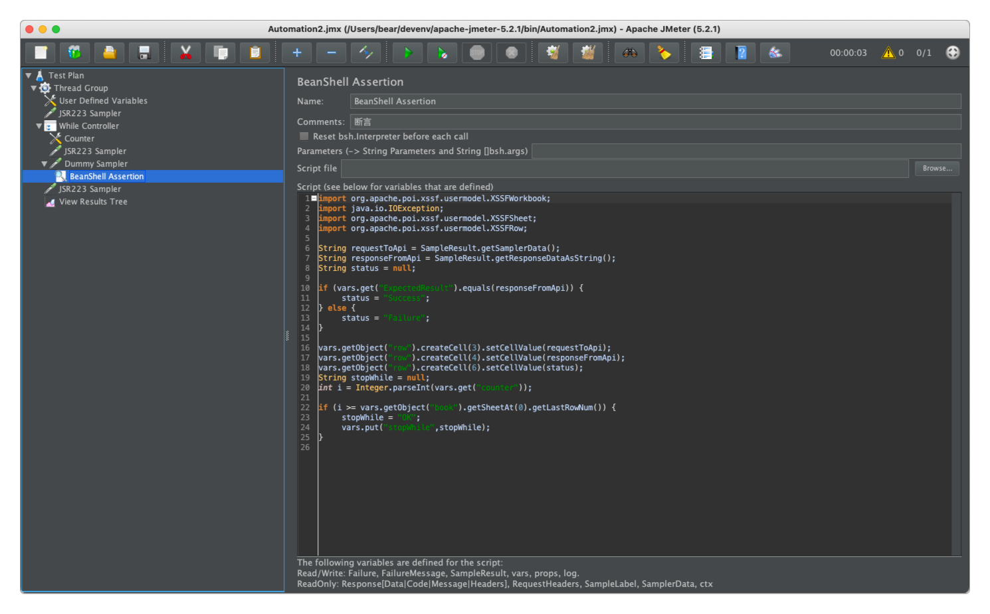Copy the selected element from the toolbar
The height and width of the screenshot is (614, 990).
point(221,52)
